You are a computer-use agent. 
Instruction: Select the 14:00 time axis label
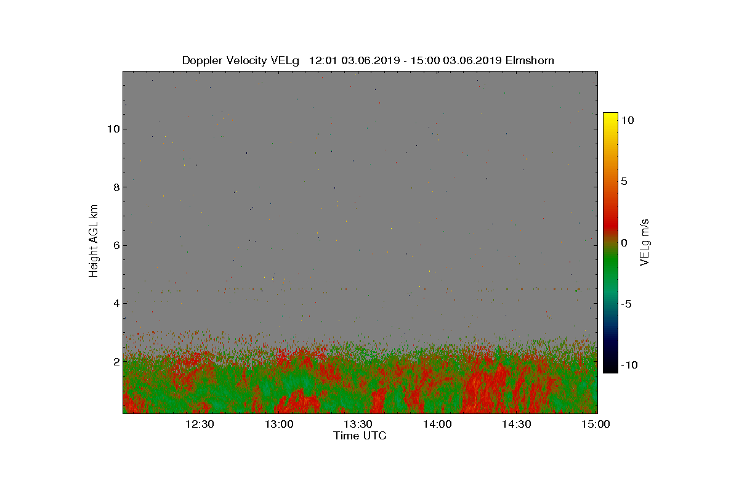pyautogui.click(x=437, y=424)
